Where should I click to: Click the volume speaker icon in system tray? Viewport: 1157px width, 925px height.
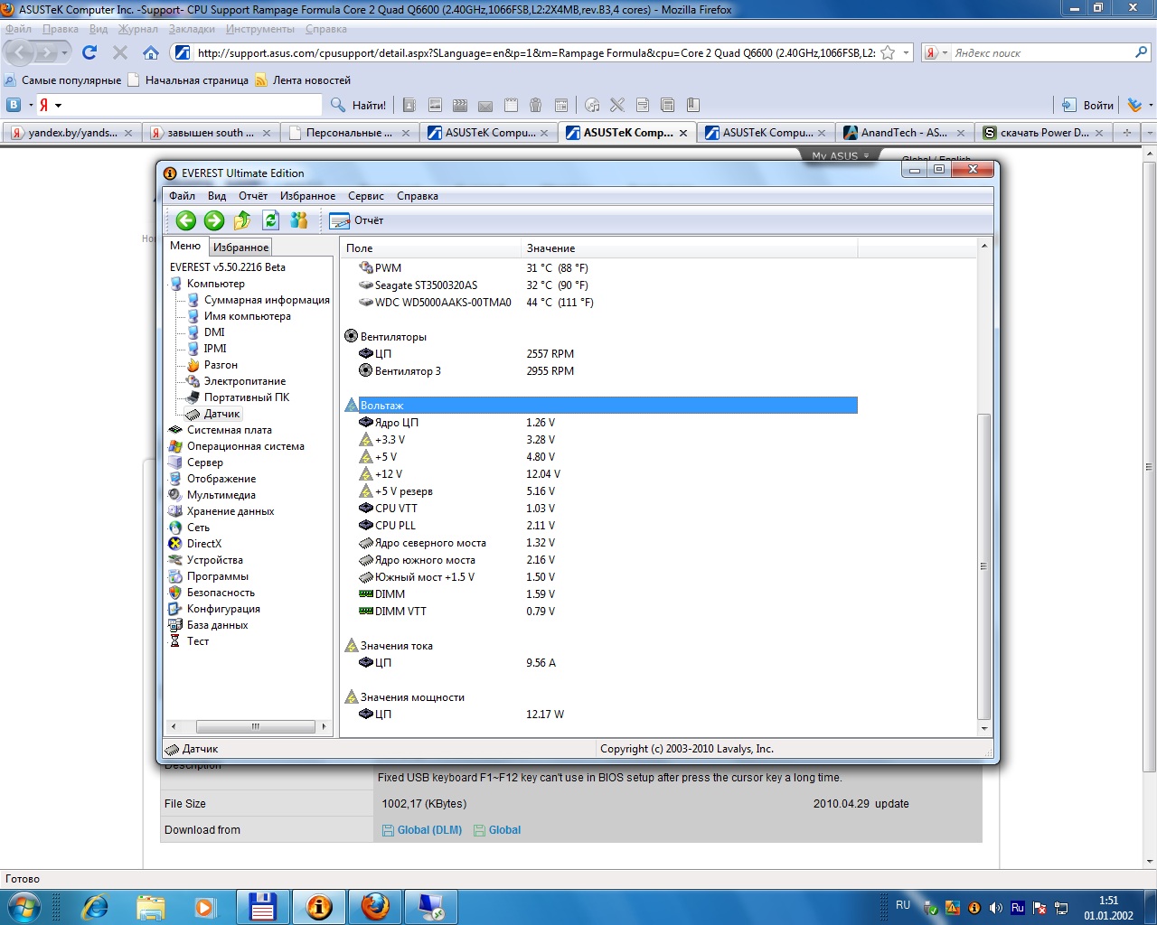pos(996,908)
